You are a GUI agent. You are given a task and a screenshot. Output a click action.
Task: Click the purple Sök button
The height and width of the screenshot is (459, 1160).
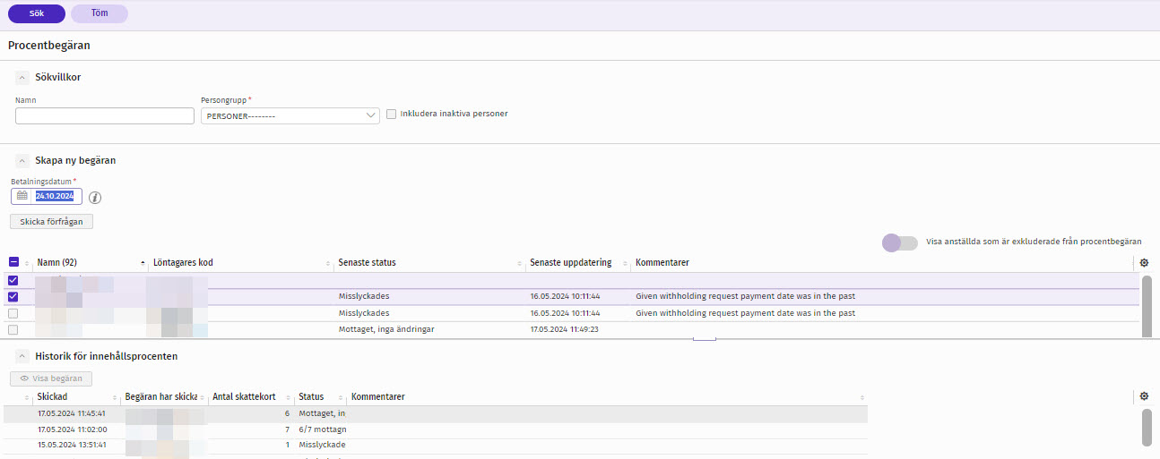pyautogui.click(x=37, y=13)
